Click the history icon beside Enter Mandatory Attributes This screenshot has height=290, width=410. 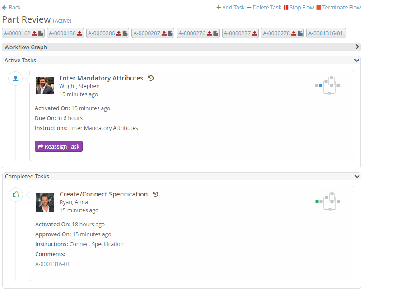click(151, 78)
